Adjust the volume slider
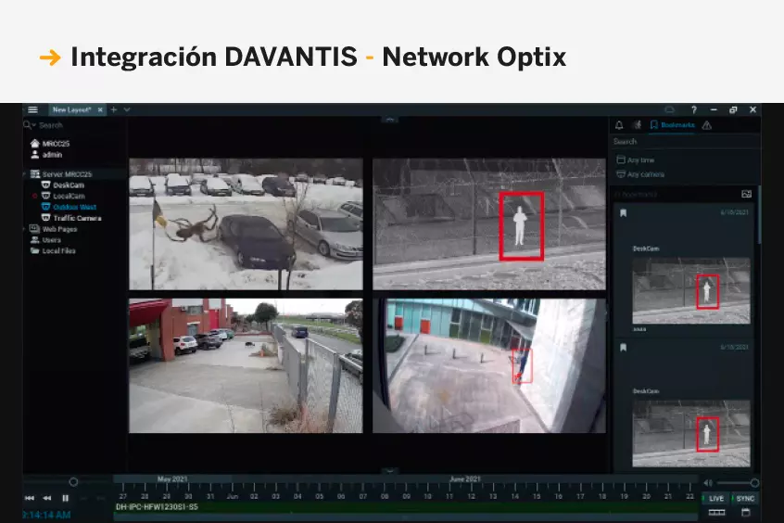The width and height of the screenshot is (784, 523). [737, 482]
